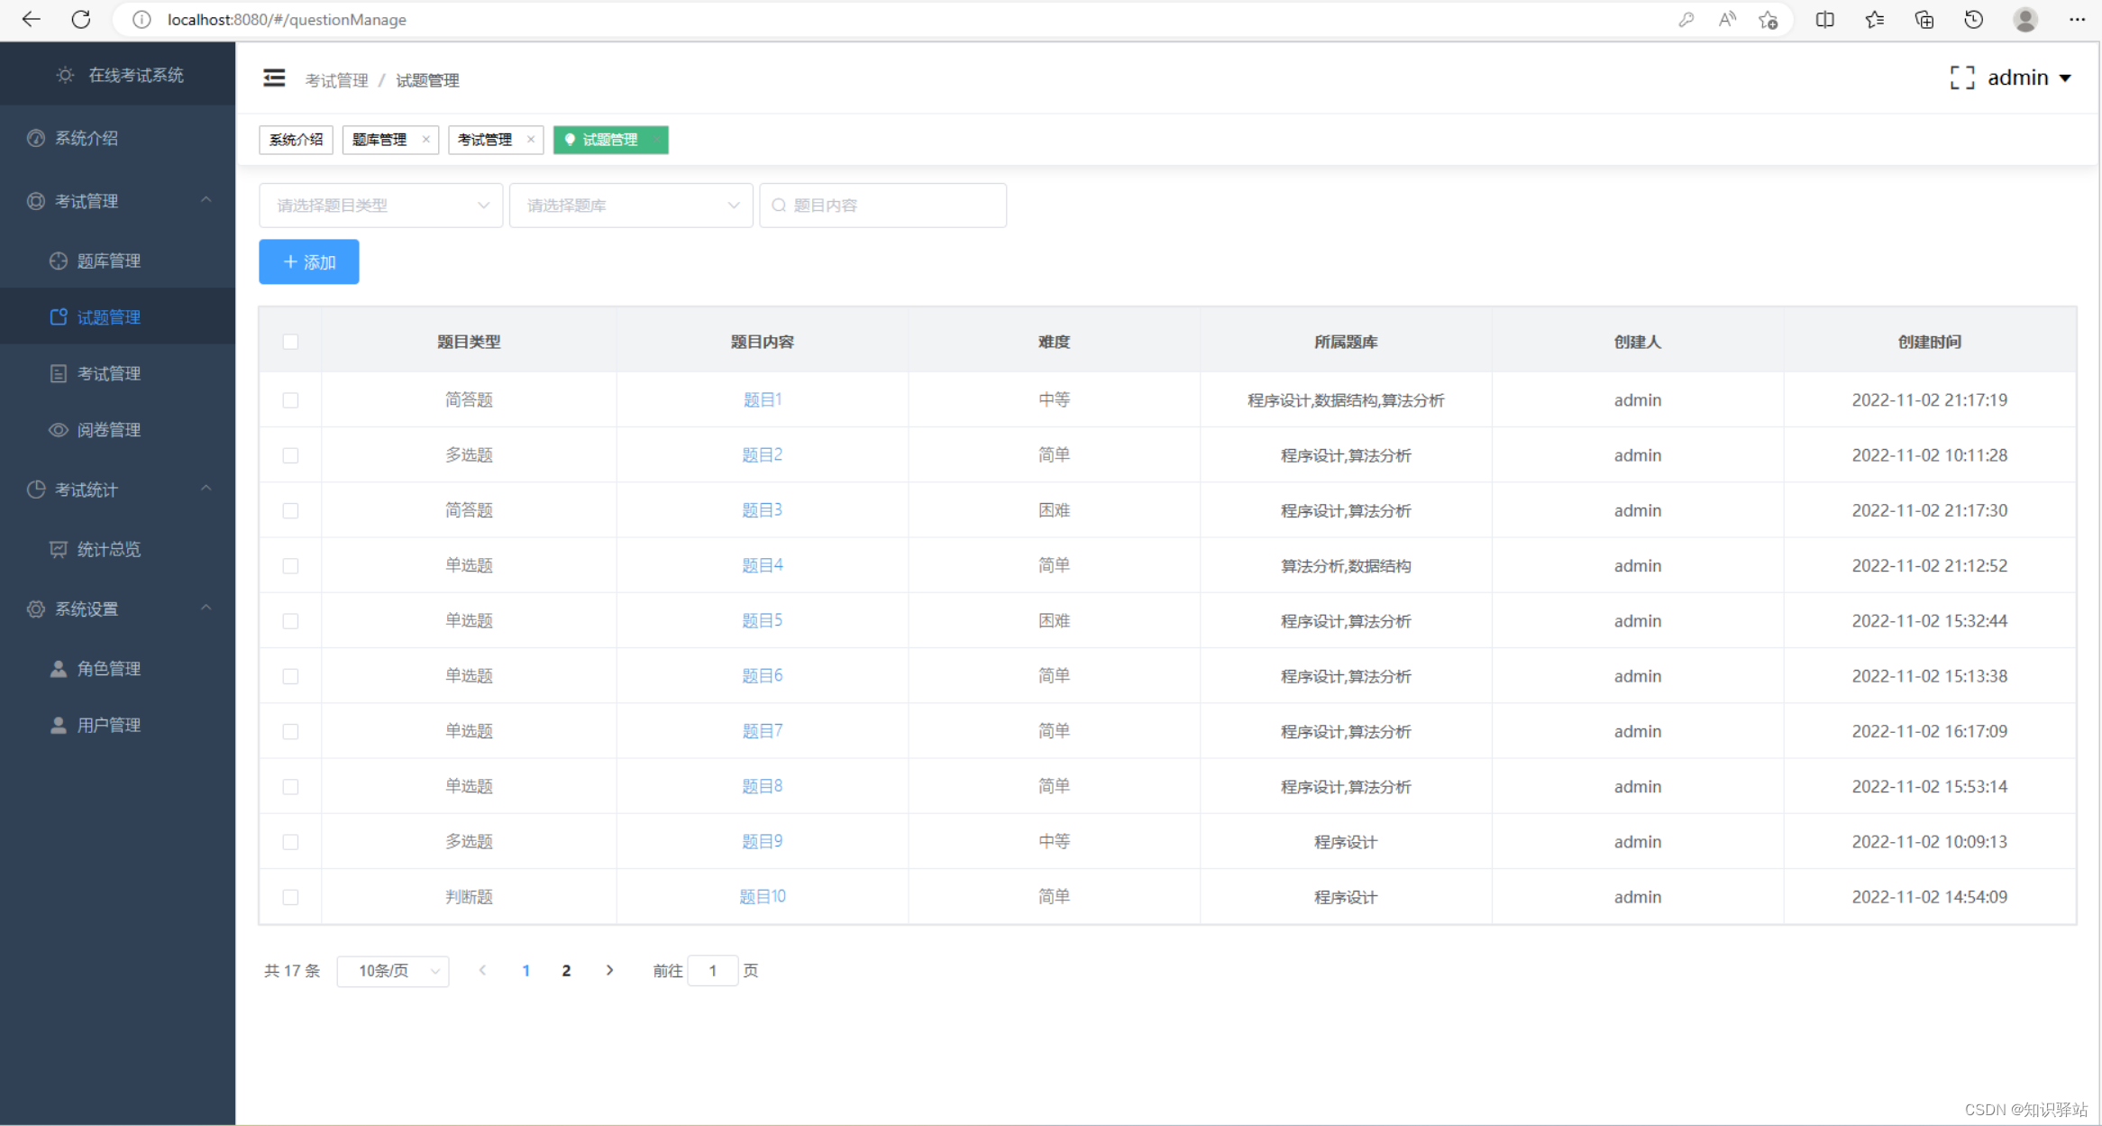Click the 在线考试系统 logo icon
The width and height of the screenshot is (2102, 1126).
65,75
